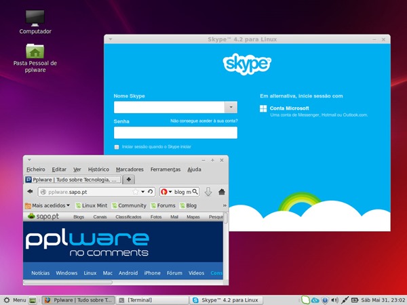The width and height of the screenshot is (407, 305).
Task: Go to Firefox home page icon
Action: 222,192
